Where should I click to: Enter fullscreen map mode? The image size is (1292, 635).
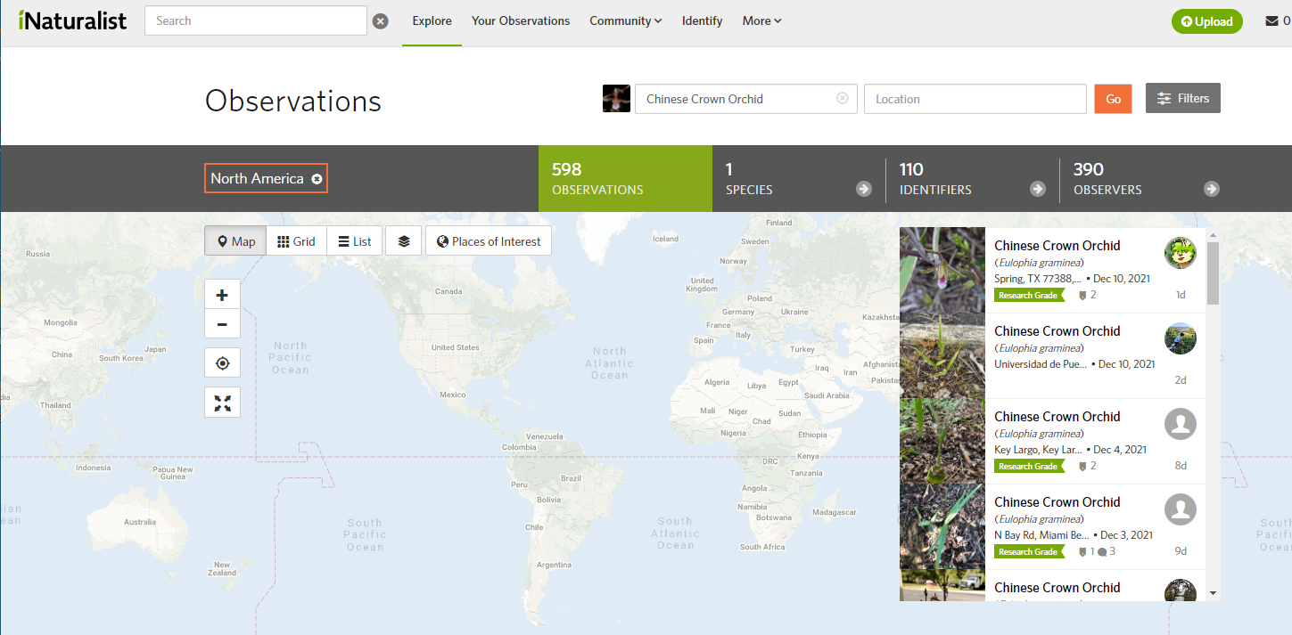pos(221,402)
